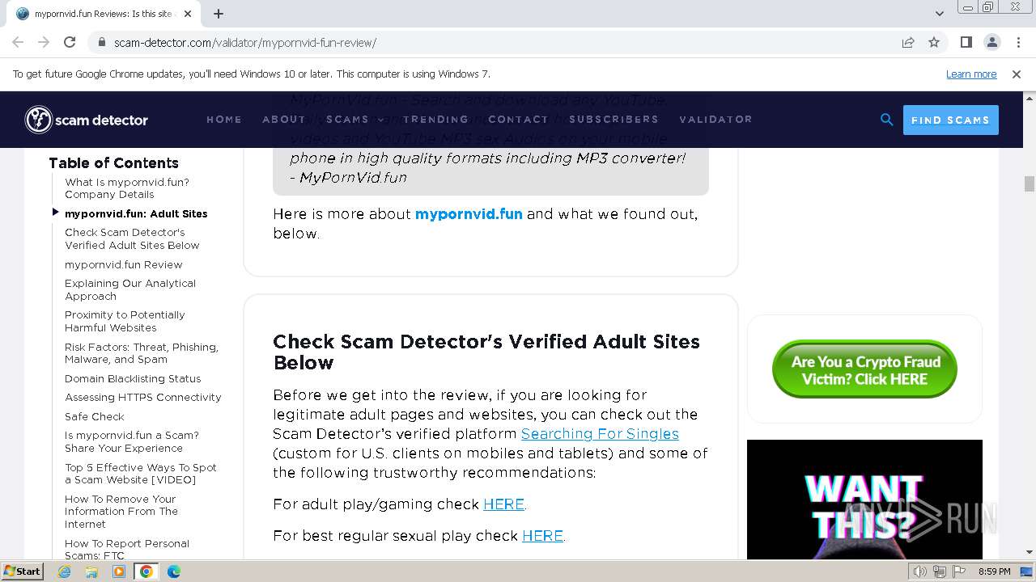Share this page via address bar icon
The width and height of the screenshot is (1036, 582).
pos(908,42)
